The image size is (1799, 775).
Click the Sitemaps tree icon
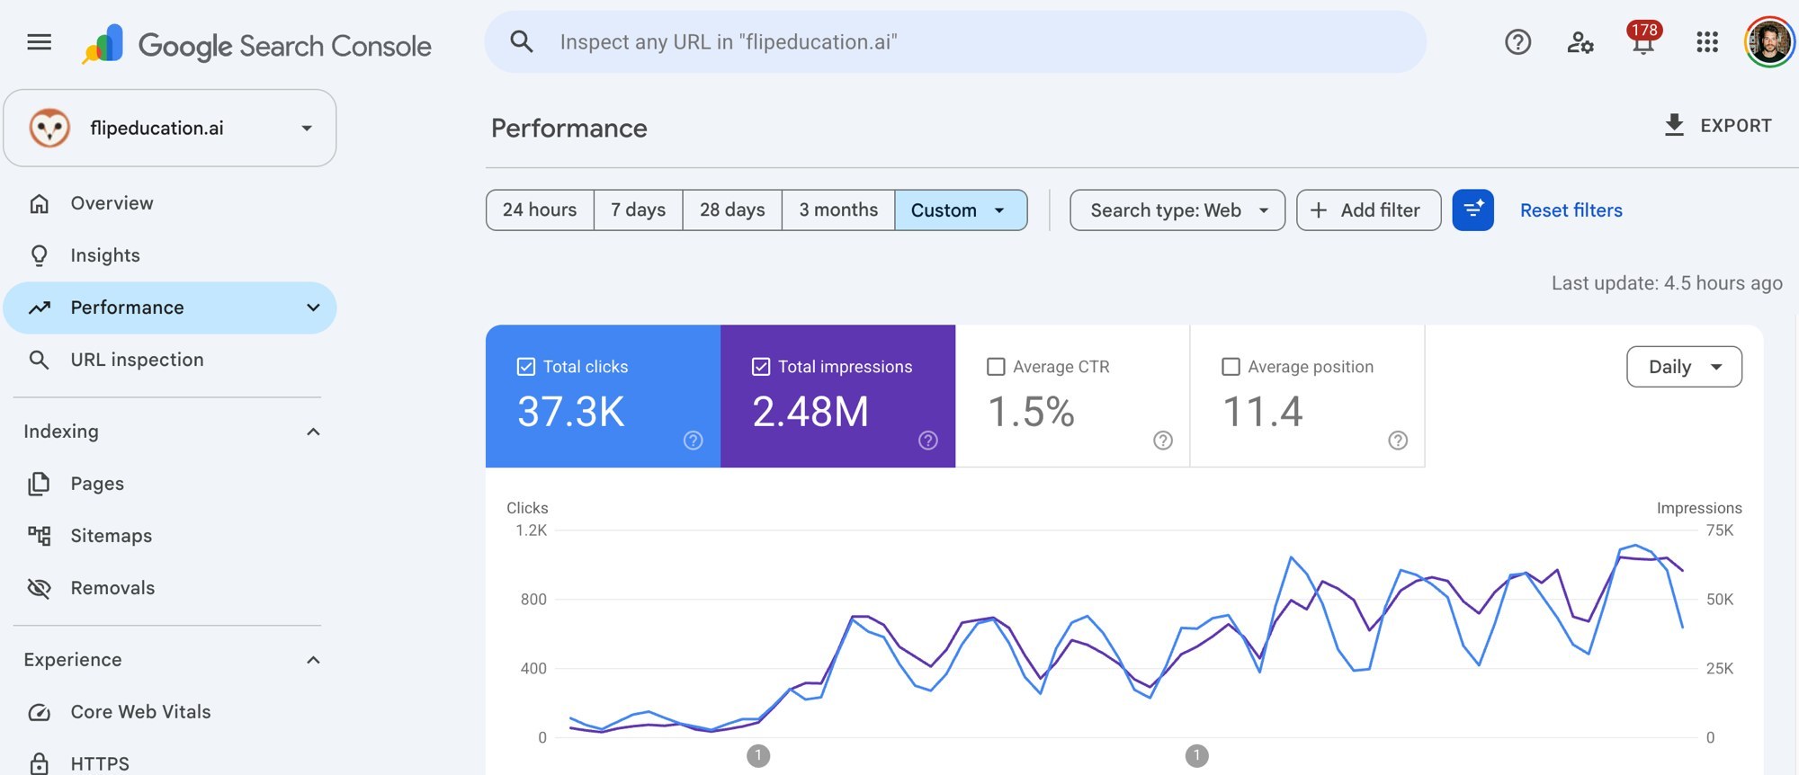click(x=40, y=536)
